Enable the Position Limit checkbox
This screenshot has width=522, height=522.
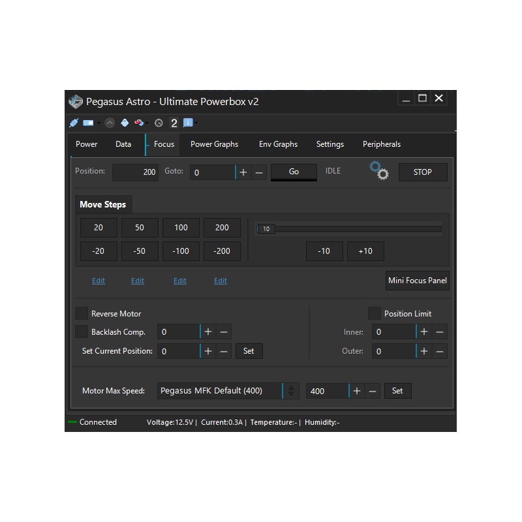point(375,313)
